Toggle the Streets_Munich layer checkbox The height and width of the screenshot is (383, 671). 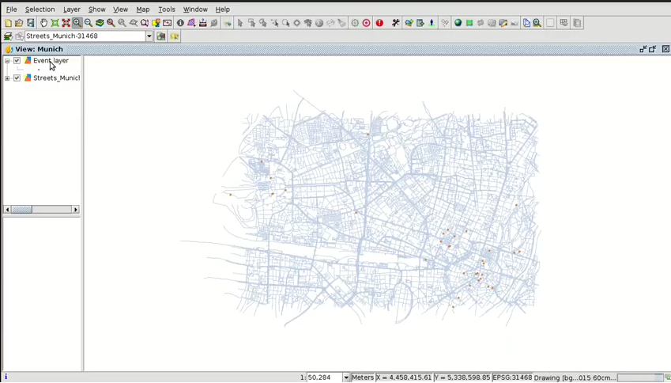[17, 78]
